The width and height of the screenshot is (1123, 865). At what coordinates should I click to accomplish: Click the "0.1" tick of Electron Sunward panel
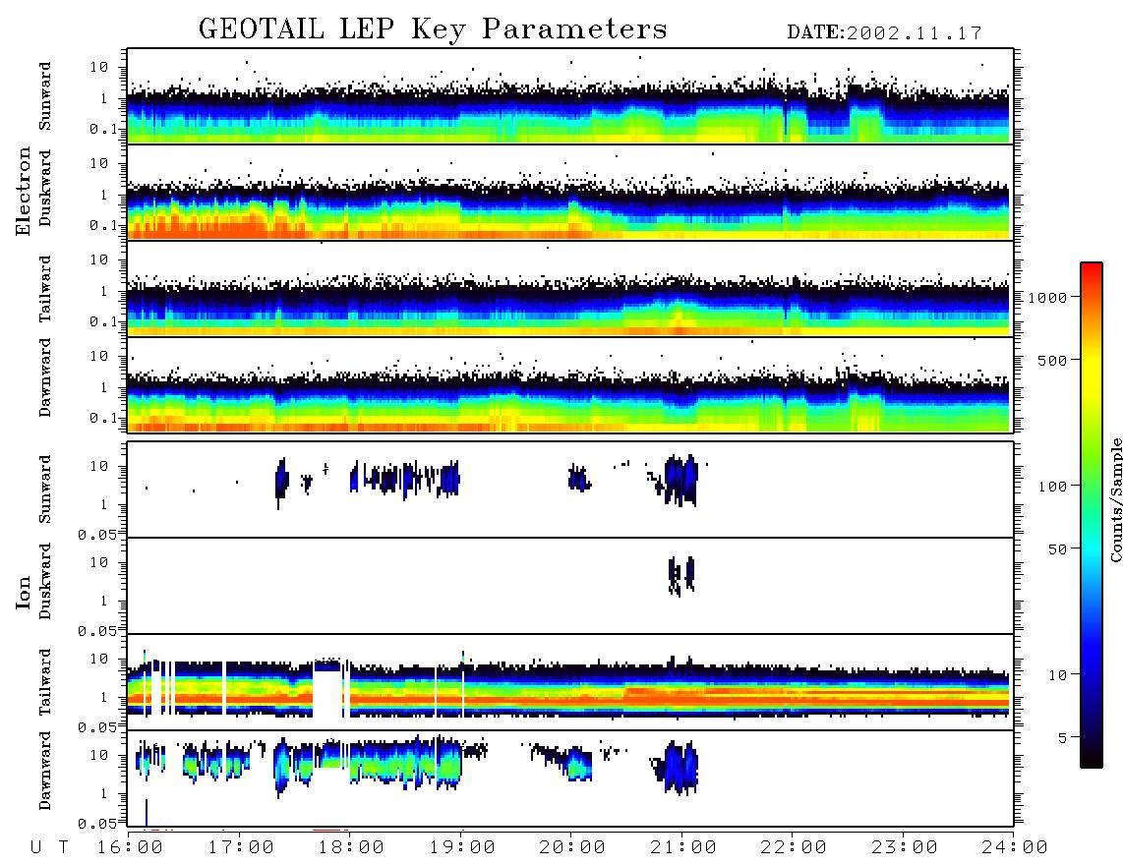point(103,129)
